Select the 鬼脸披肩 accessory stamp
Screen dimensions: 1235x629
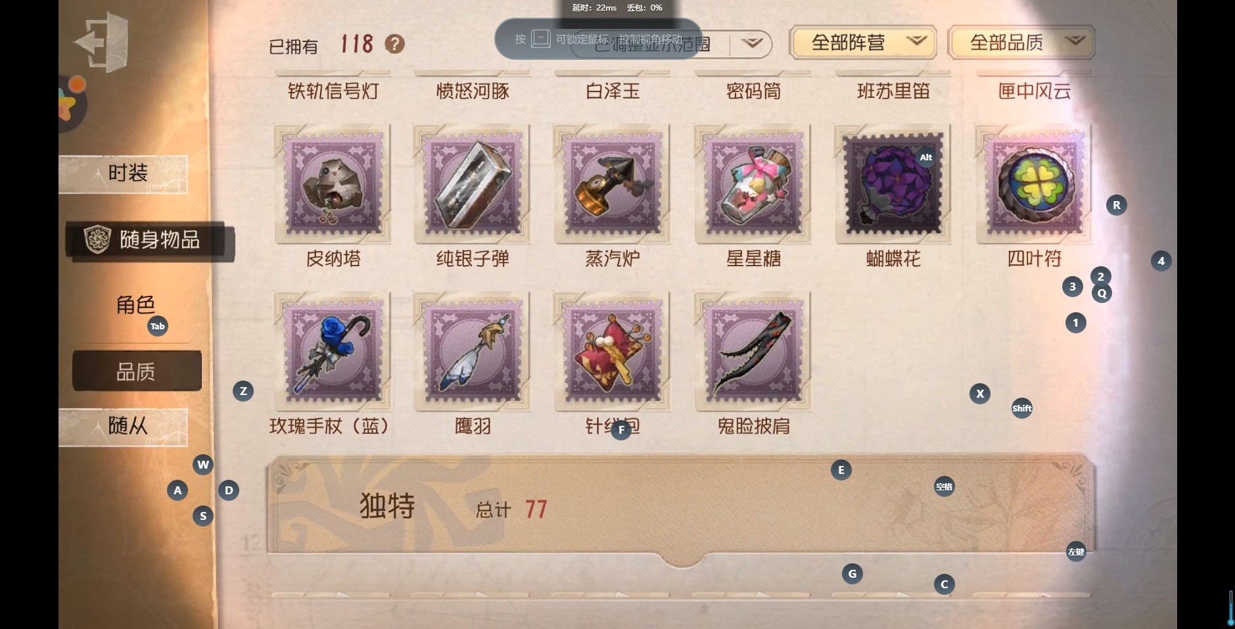(x=753, y=352)
